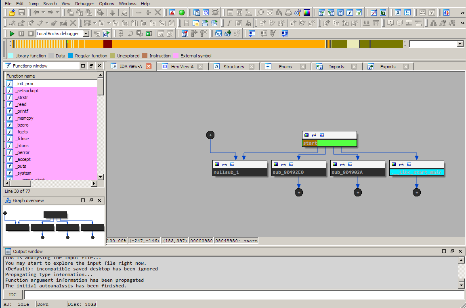The image size is (466, 308).
Task: Terminate the process with stop button
Action: (x=31, y=34)
